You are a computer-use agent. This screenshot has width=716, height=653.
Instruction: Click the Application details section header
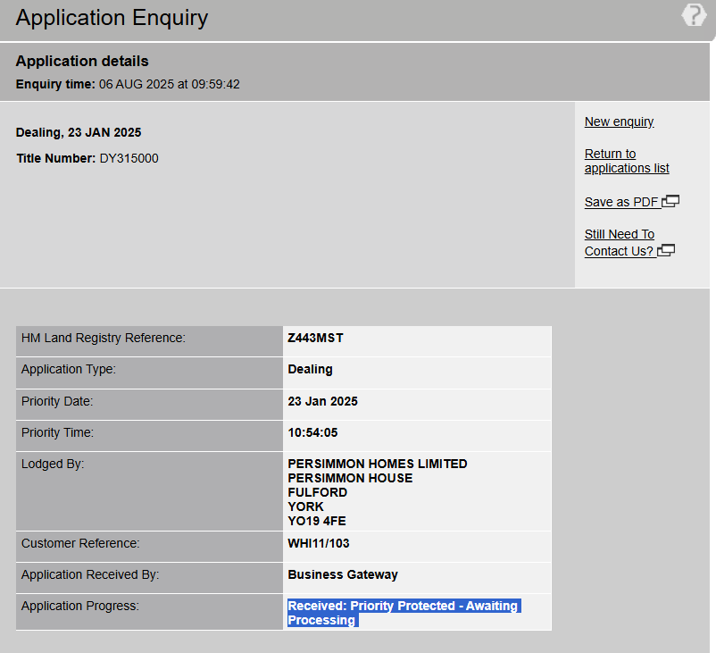[x=82, y=62]
